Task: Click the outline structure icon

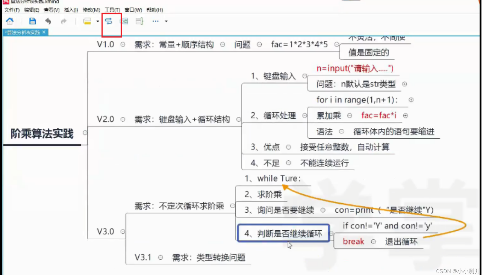Action: 139,21
